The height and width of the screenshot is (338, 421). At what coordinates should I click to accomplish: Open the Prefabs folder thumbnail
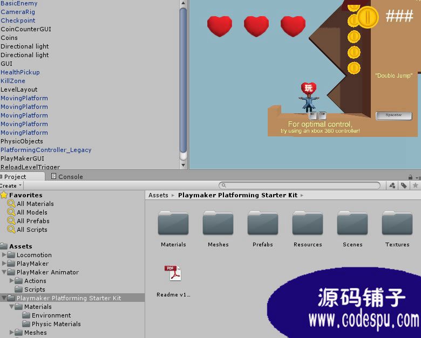[x=263, y=223]
